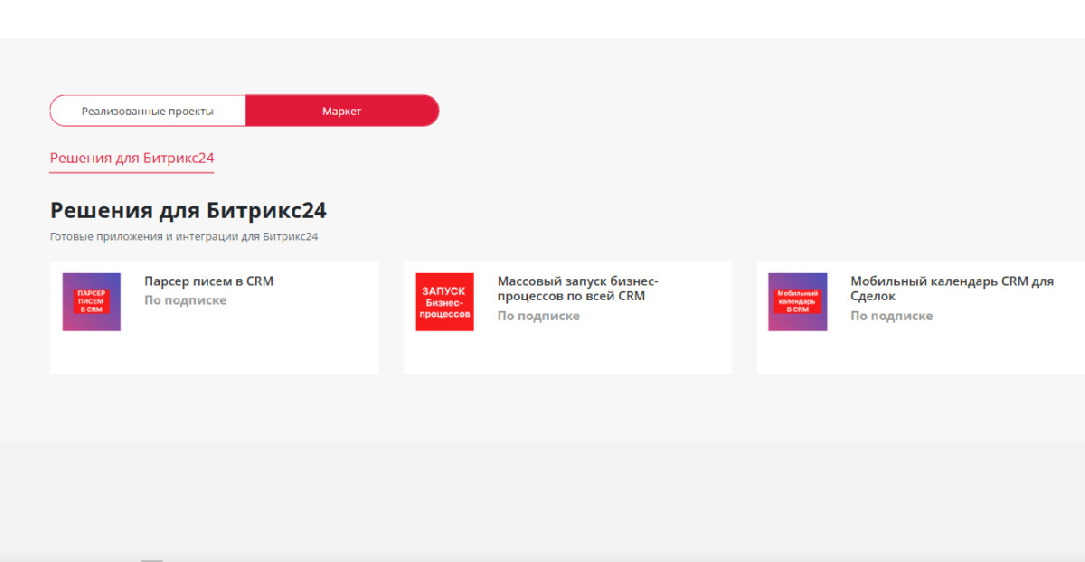Select the Маркет tab
Screen dimensions: 1085x562
coord(342,110)
